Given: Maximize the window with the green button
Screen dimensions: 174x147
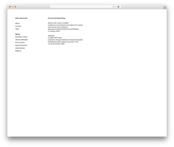Looking at the screenshot, I should click(x=15, y=7).
